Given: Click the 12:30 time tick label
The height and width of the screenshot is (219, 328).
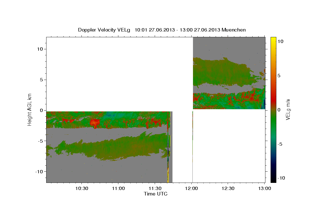Looking at the screenshot, I should [228, 188].
